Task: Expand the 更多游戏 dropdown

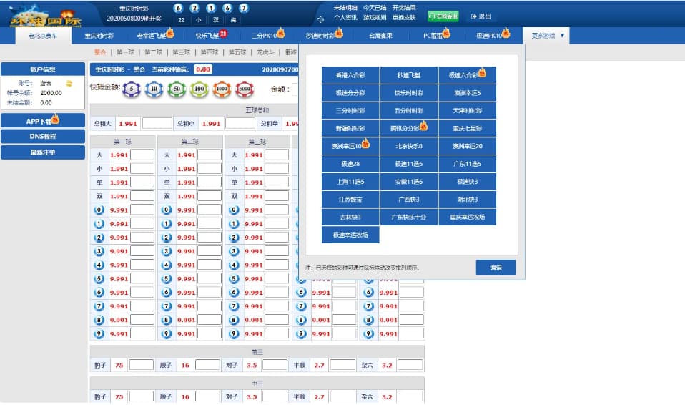Action: tap(547, 35)
